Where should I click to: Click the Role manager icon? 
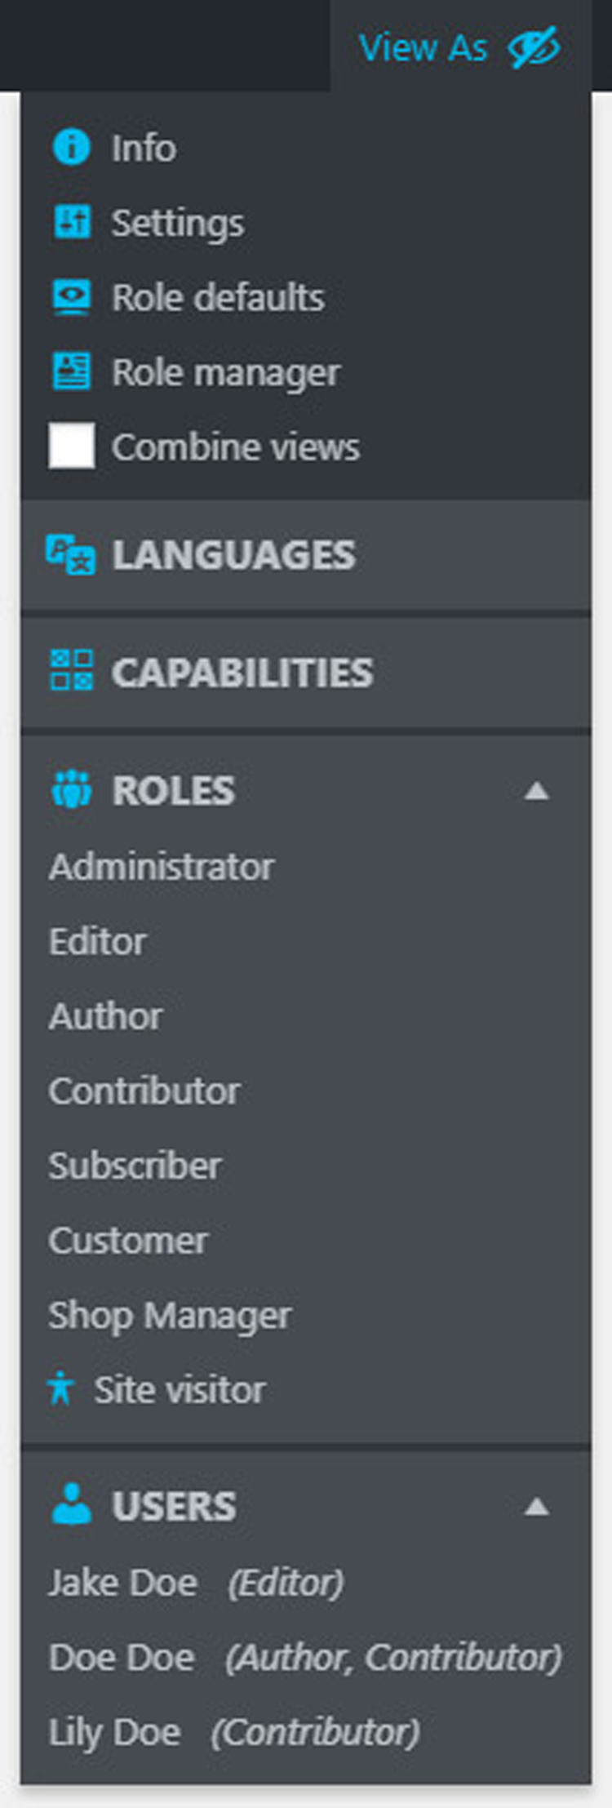71,372
